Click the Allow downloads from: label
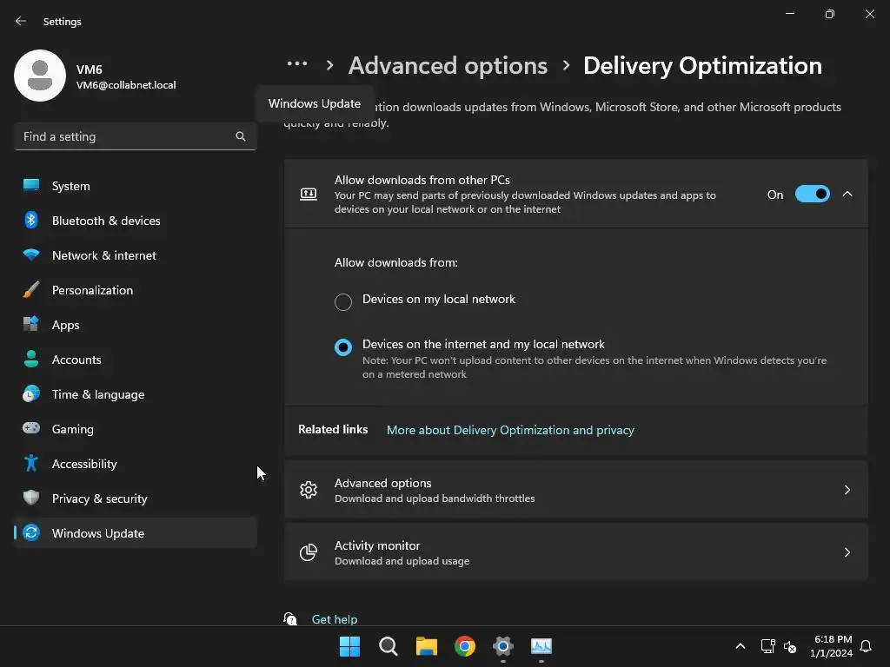Screen dimensions: 890x667 point(395,262)
